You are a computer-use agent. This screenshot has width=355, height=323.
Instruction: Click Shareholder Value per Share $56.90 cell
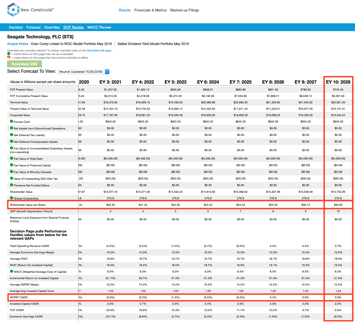[338, 205]
